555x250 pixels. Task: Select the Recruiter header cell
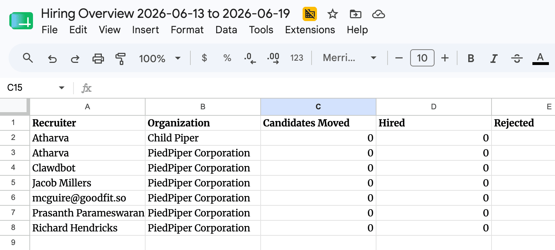pyautogui.click(x=87, y=123)
